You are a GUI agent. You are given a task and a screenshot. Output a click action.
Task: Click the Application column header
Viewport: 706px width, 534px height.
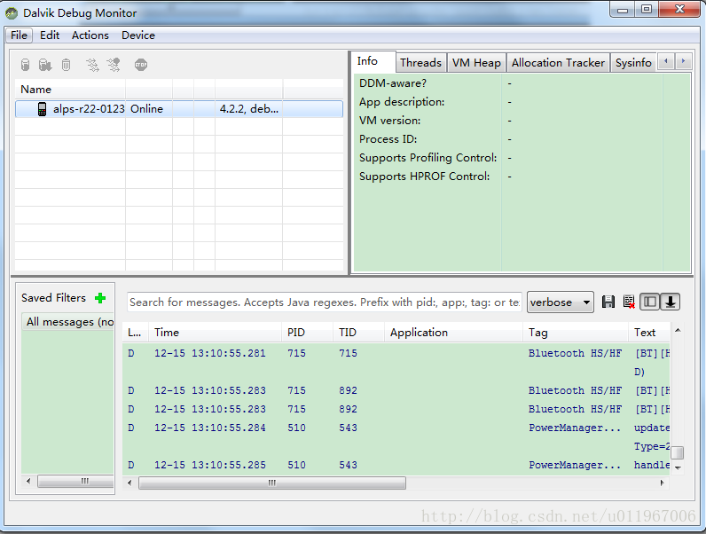point(454,333)
